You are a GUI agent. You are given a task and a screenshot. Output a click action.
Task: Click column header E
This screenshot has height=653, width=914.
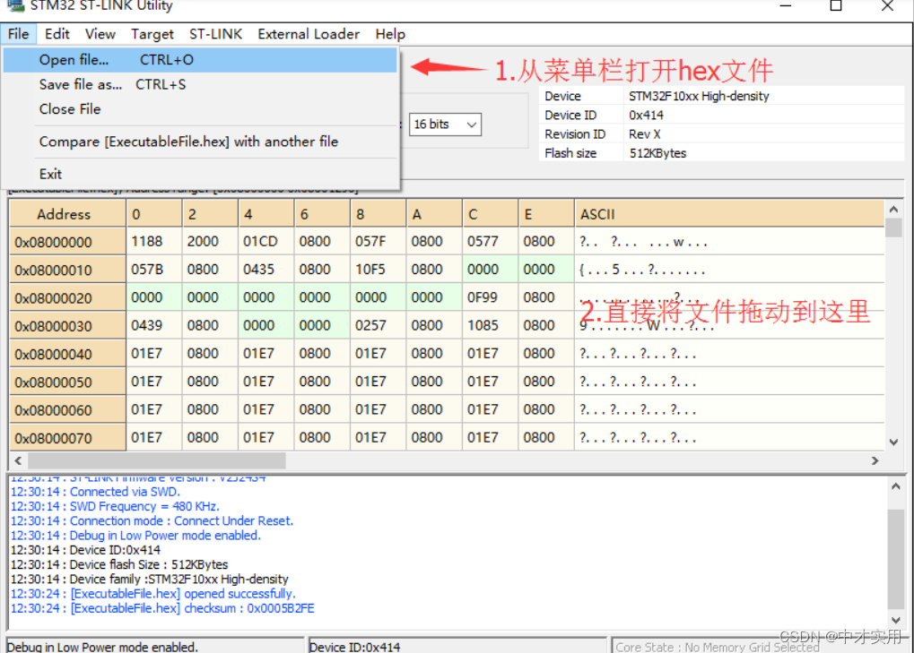click(x=546, y=214)
